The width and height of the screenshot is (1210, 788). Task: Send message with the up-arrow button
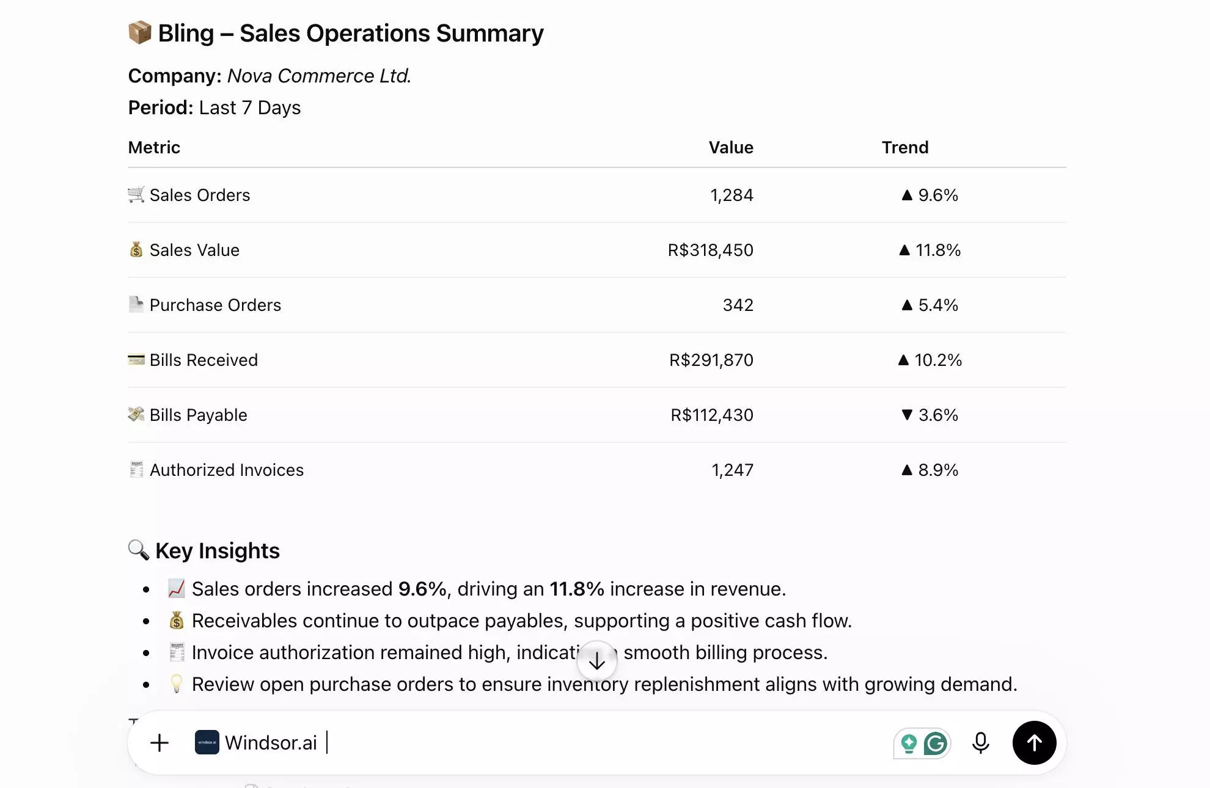(x=1034, y=743)
